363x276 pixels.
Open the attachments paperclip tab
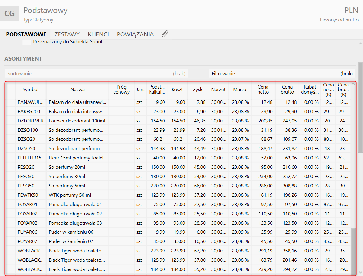165,34
